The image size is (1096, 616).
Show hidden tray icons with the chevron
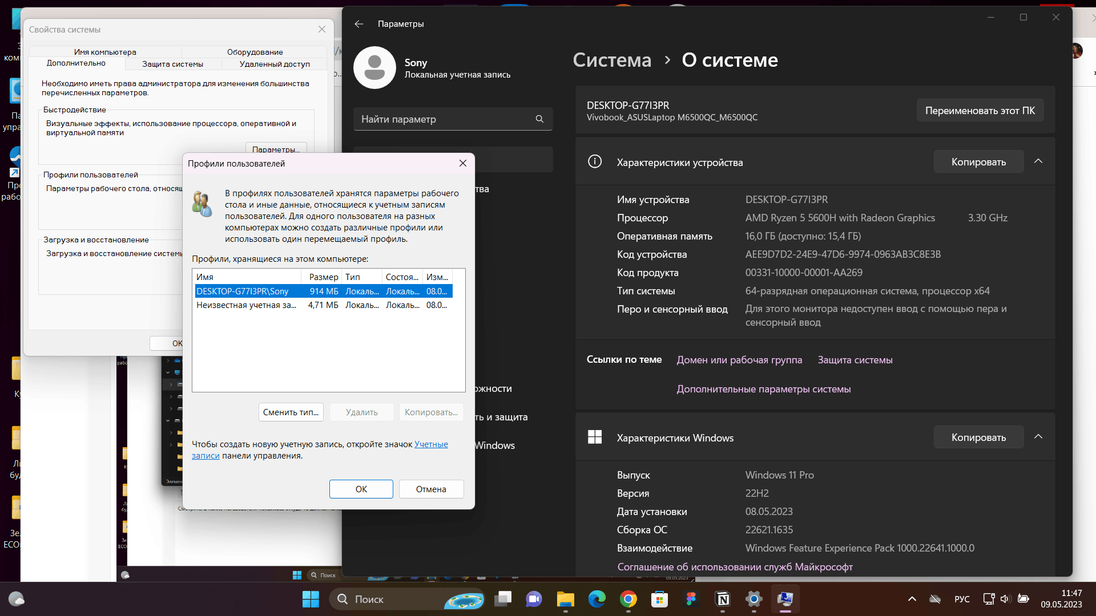tap(912, 599)
